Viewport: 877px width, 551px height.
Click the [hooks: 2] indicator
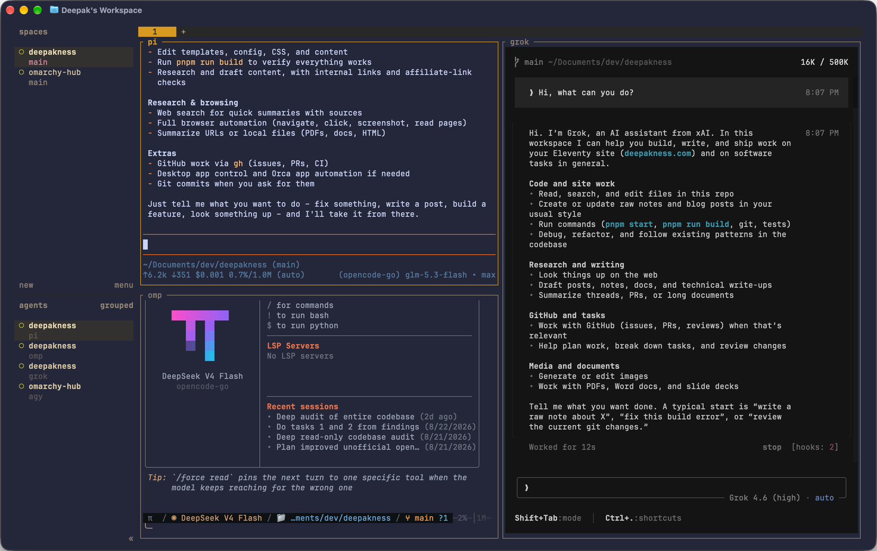coord(815,447)
